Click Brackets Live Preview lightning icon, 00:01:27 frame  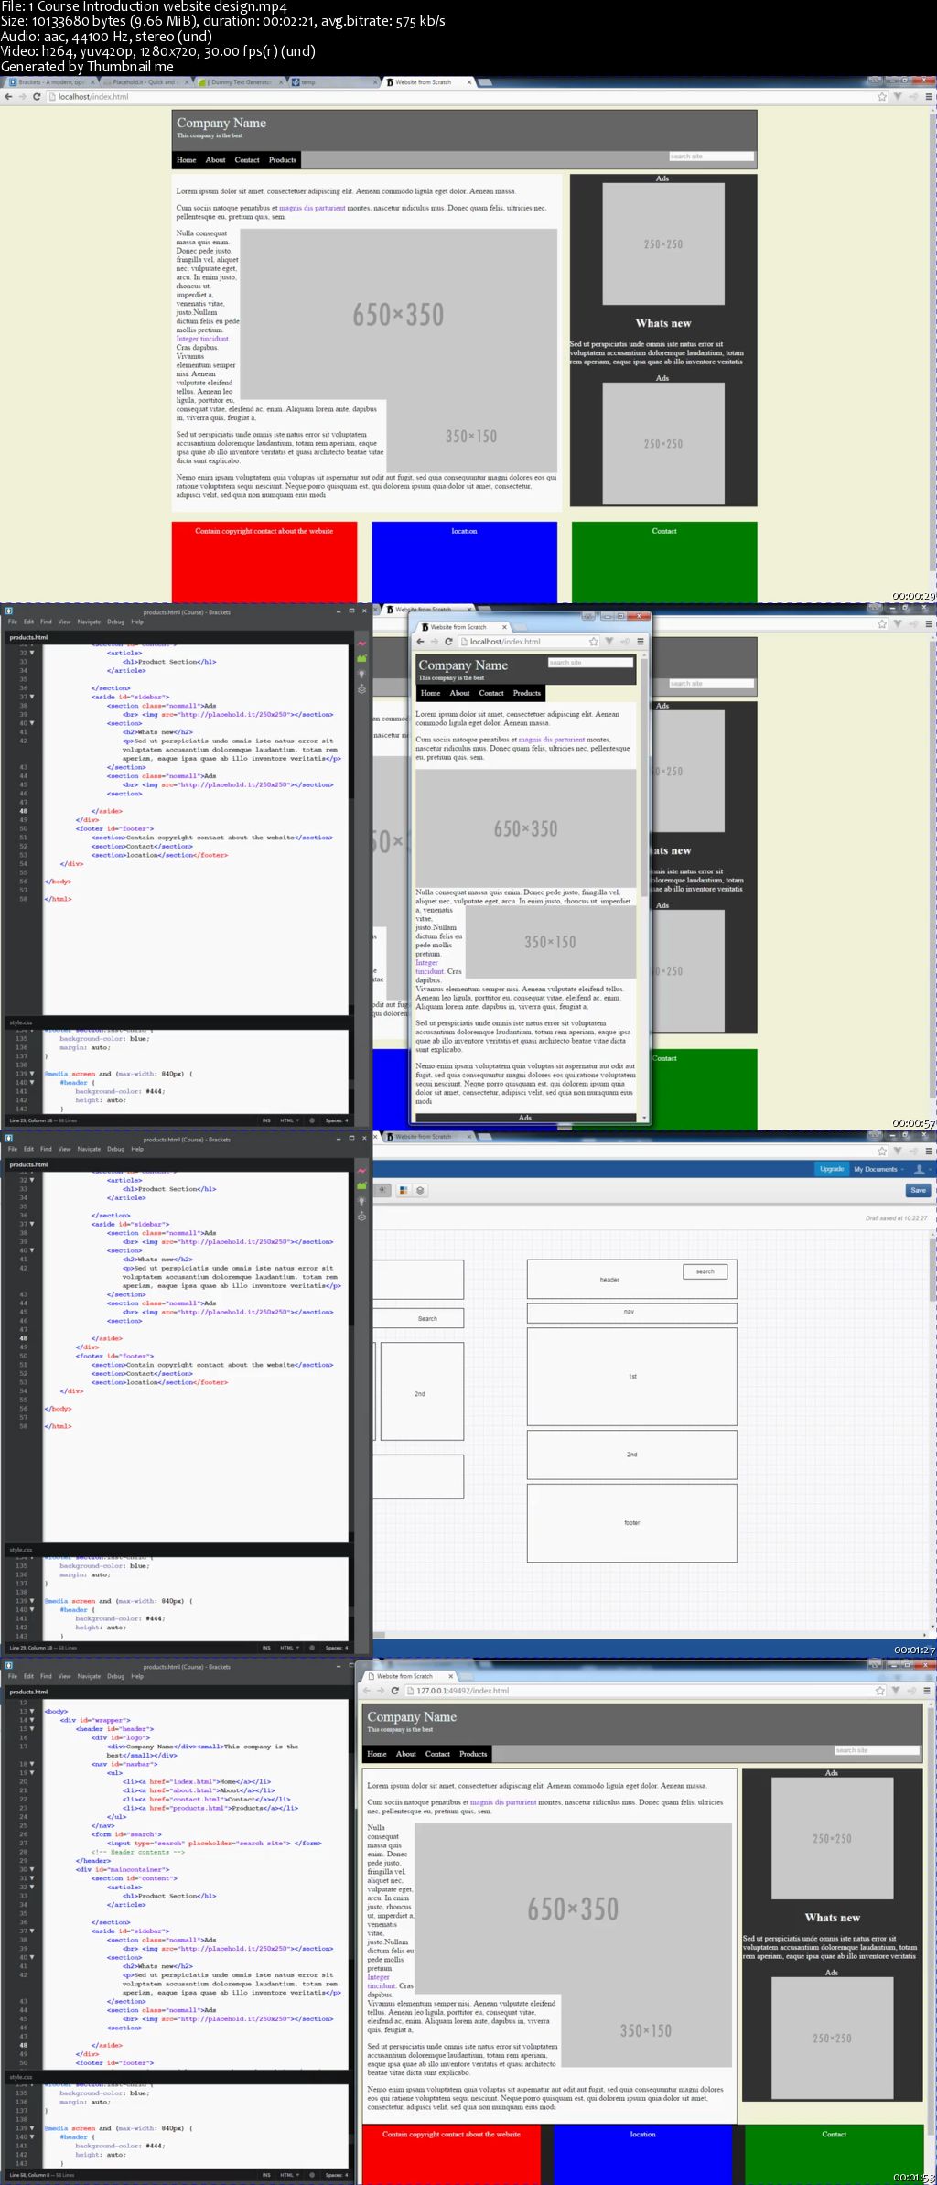coord(361,1172)
